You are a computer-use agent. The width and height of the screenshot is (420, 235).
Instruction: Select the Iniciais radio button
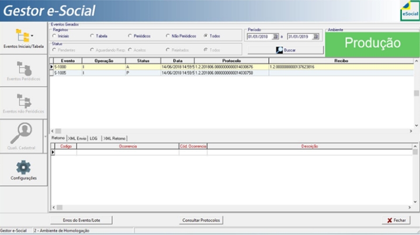(54, 36)
